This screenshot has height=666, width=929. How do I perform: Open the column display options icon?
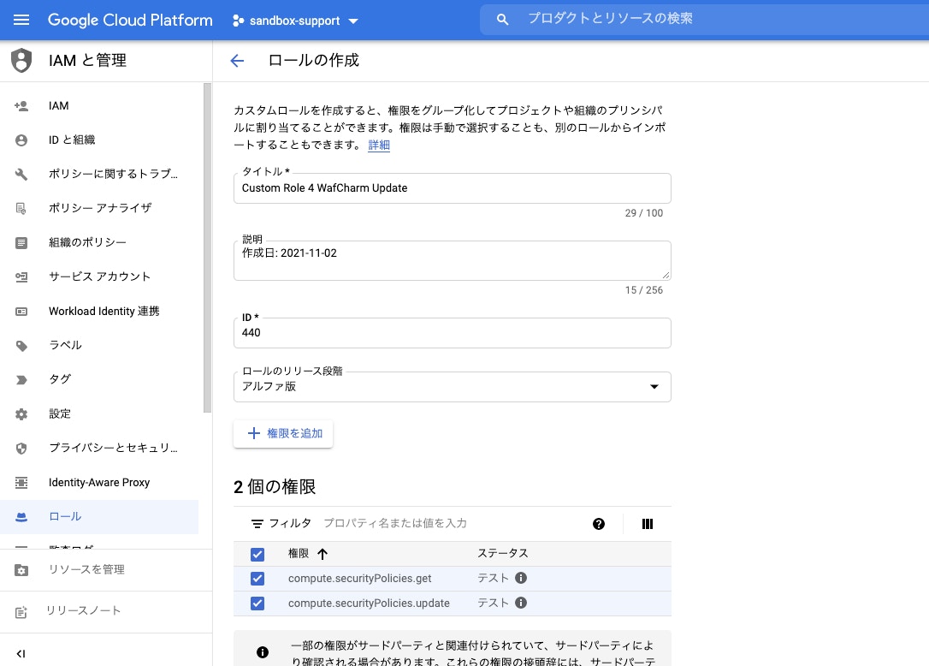648,524
